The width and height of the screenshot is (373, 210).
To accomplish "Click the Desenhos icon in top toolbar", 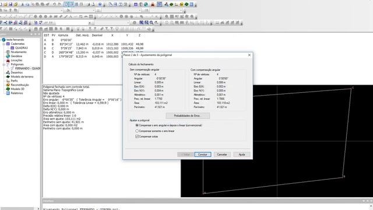I will (x=166, y=4).
